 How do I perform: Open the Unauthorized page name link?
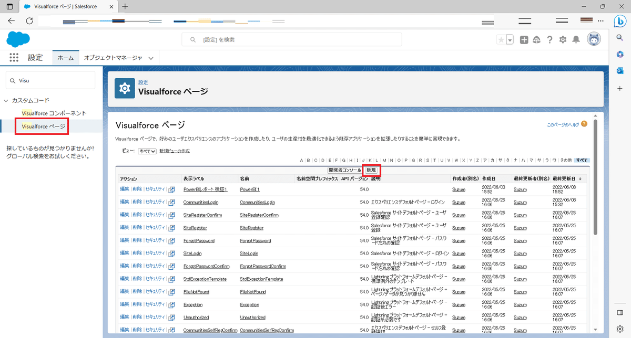[252, 317]
